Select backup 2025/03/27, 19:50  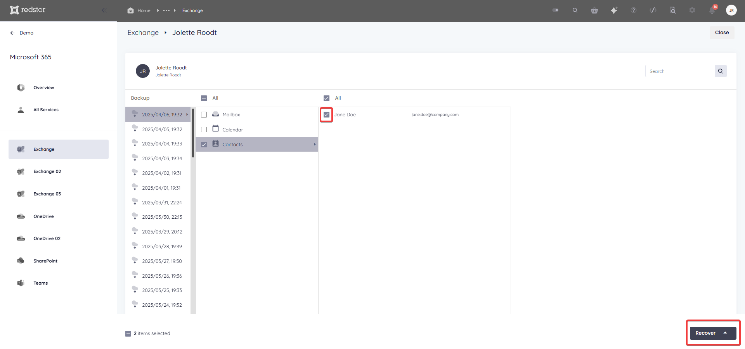tap(158, 261)
